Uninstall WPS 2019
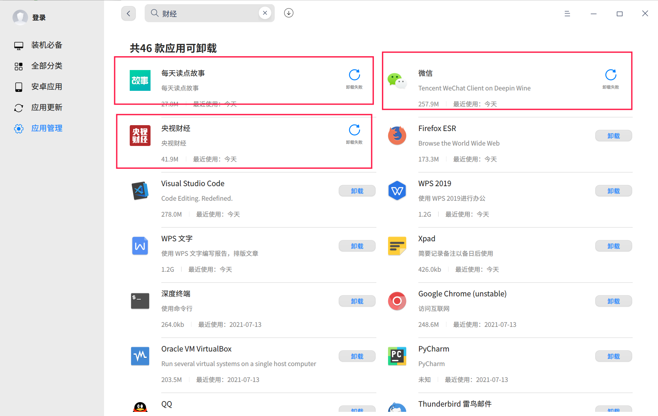 click(x=613, y=191)
